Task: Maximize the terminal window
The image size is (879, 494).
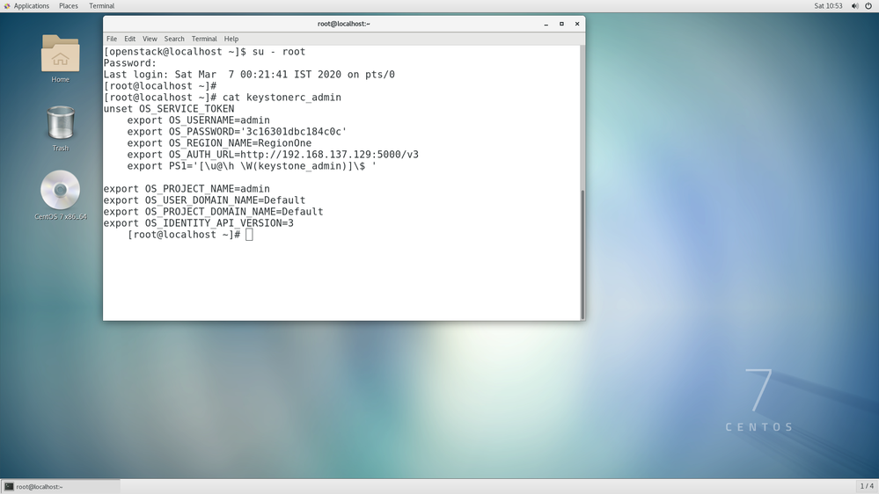Action: pos(561,24)
